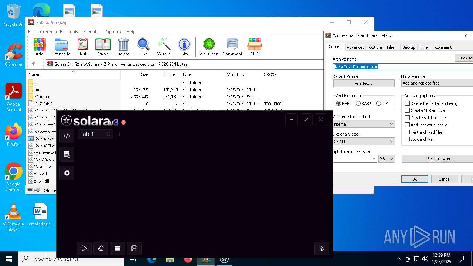Image resolution: width=473 pixels, height=266 pixels.
Task: Click Browse button for archive name
Action: (465, 58)
